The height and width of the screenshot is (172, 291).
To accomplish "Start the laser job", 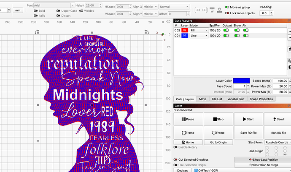I will coord(248,119).
